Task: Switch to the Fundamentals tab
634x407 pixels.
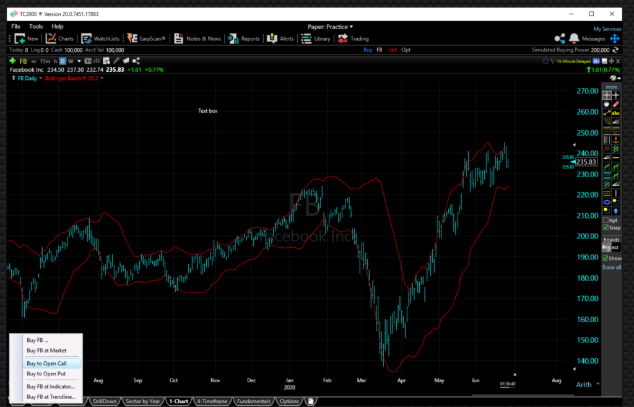Action: (253, 401)
